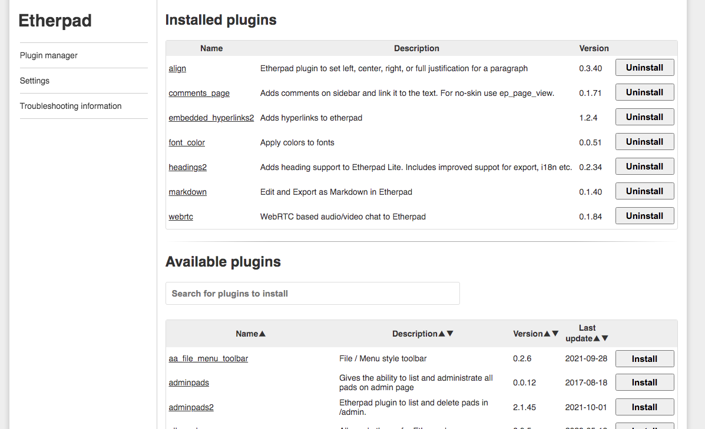Click version 2.1.45 of adminpads2

pos(524,407)
